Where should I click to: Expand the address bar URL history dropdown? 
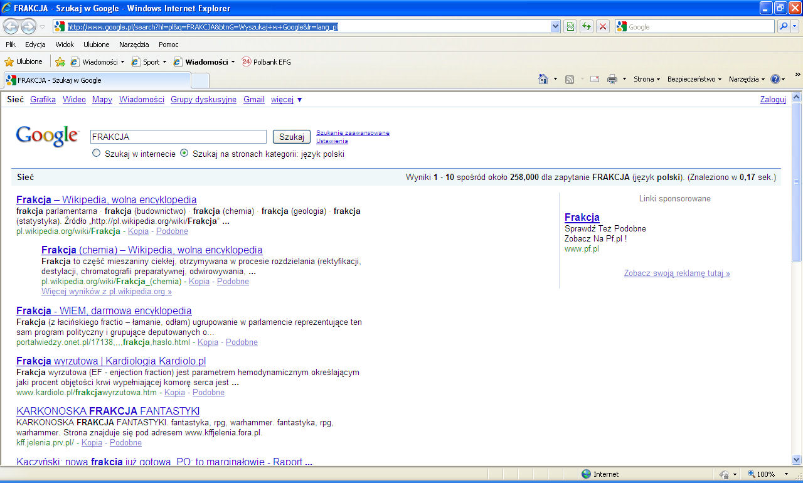click(555, 26)
